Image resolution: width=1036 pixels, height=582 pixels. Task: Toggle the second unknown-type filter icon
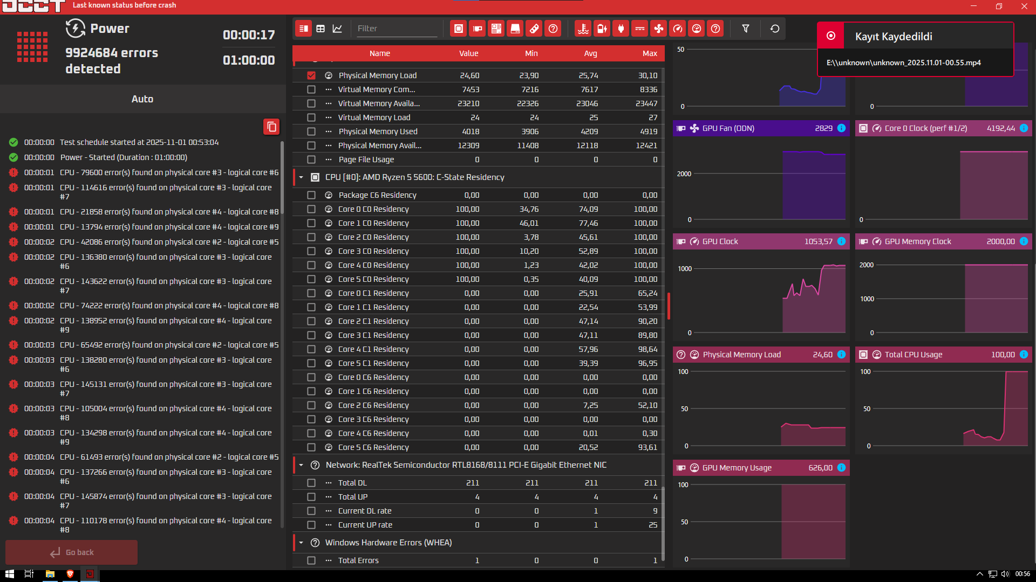(x=715, y=29)
